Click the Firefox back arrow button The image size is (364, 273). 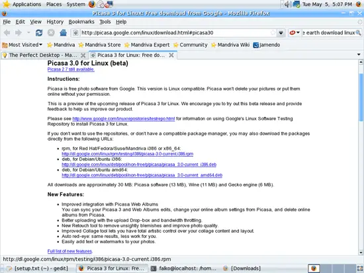(x=7, y=32)
